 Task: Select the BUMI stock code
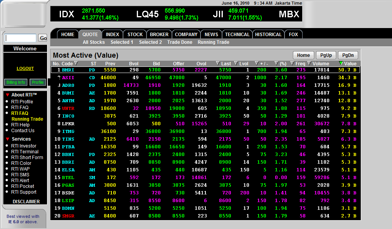[68, 93]
